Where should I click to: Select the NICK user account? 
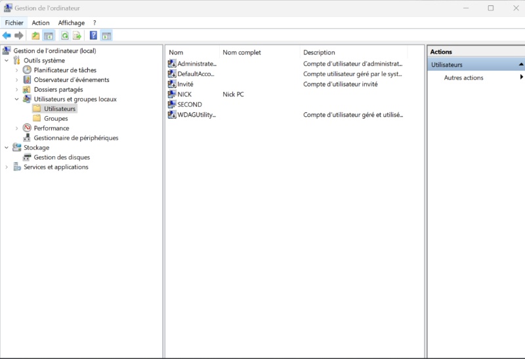tap(184, 95)
